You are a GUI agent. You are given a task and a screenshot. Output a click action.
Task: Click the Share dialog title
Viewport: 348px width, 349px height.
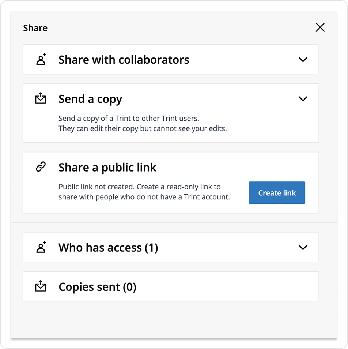coord(35,28)
